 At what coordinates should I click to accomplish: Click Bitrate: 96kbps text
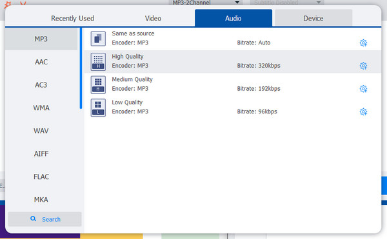click(x=257, y=111)
